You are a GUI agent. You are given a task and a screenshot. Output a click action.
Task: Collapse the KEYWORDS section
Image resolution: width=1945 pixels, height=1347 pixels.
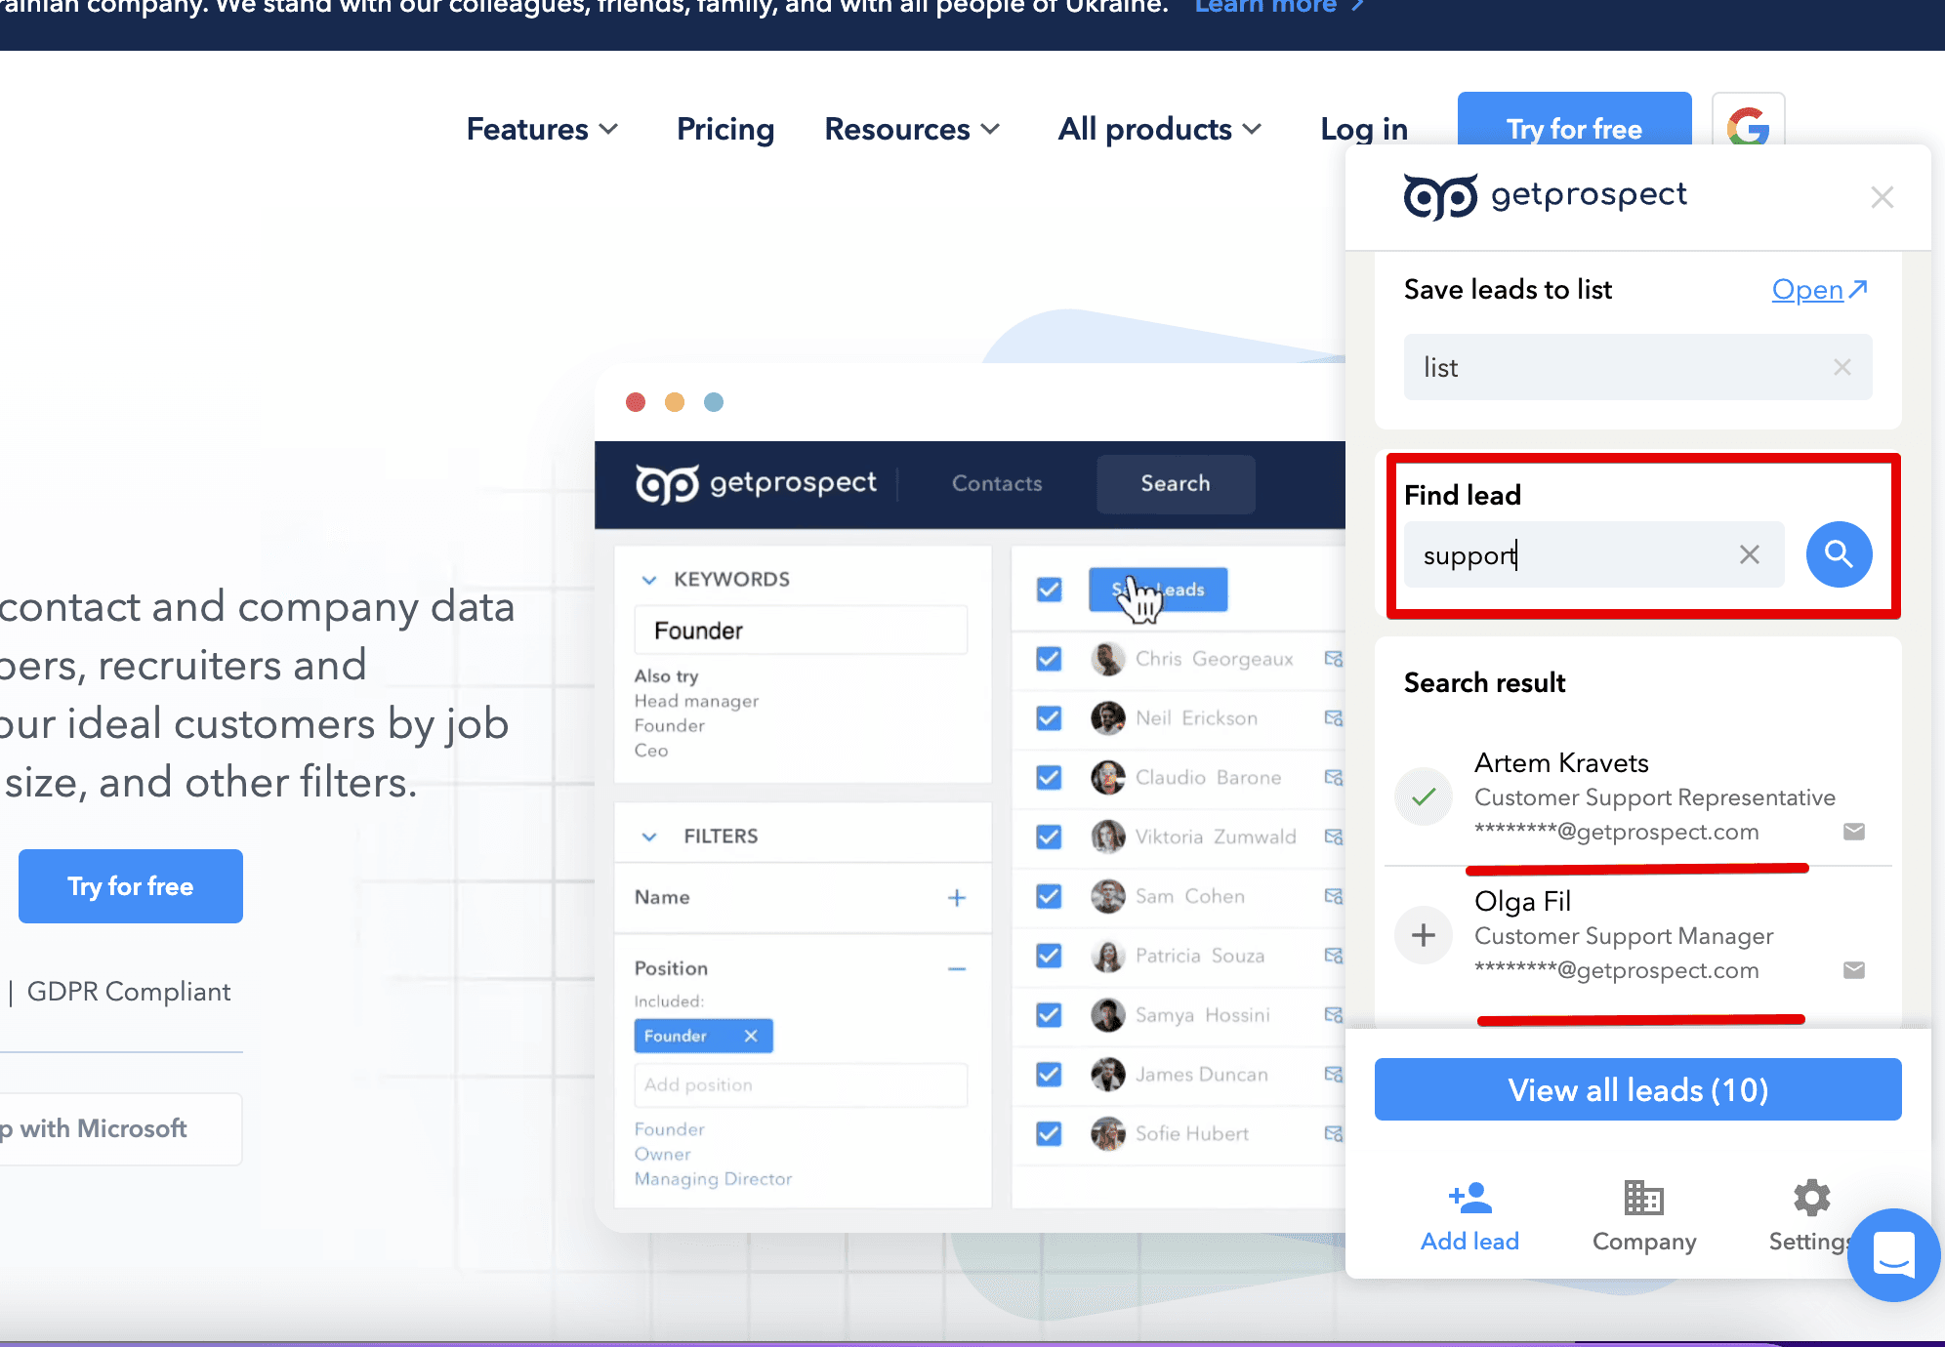point(648,580)
